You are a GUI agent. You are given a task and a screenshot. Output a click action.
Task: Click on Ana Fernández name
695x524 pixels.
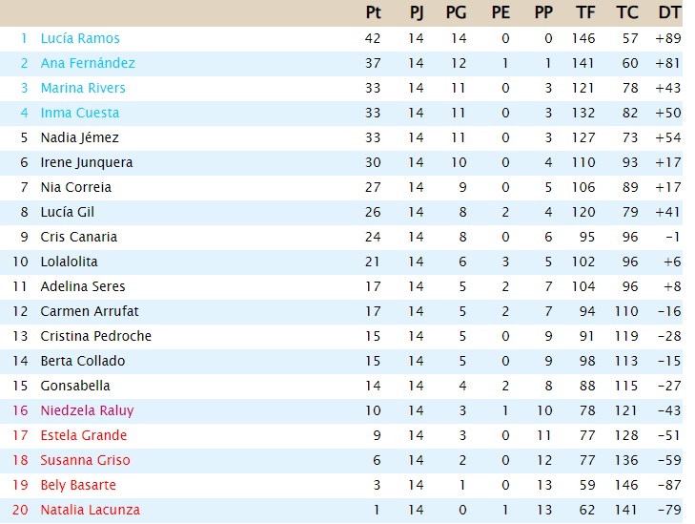(x=88, y=63)
